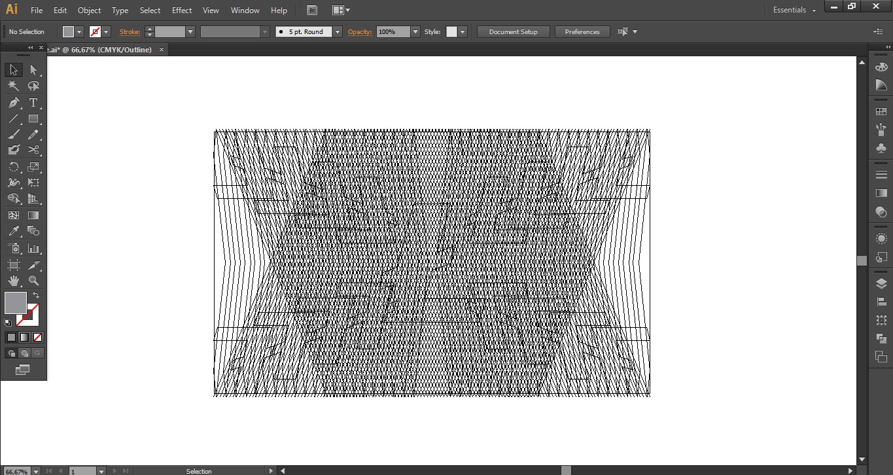
Task: Select the Scale tool
Action: pyautogui.click(x=33, y=167)
